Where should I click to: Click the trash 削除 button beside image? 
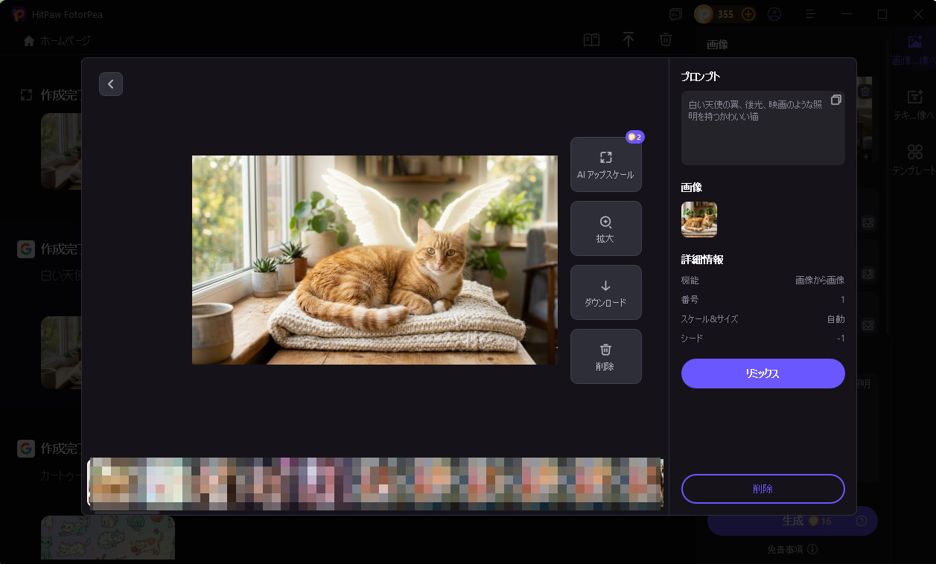[x=605, y=356]
